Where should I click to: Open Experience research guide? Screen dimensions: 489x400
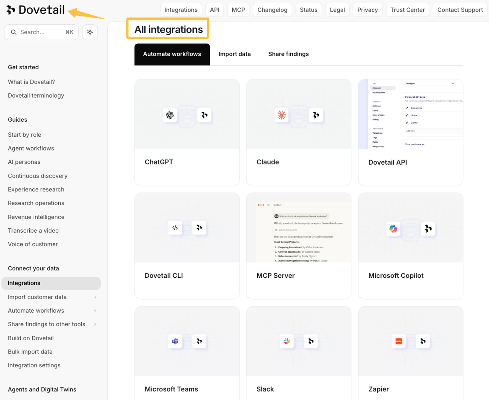pos(36,190)
